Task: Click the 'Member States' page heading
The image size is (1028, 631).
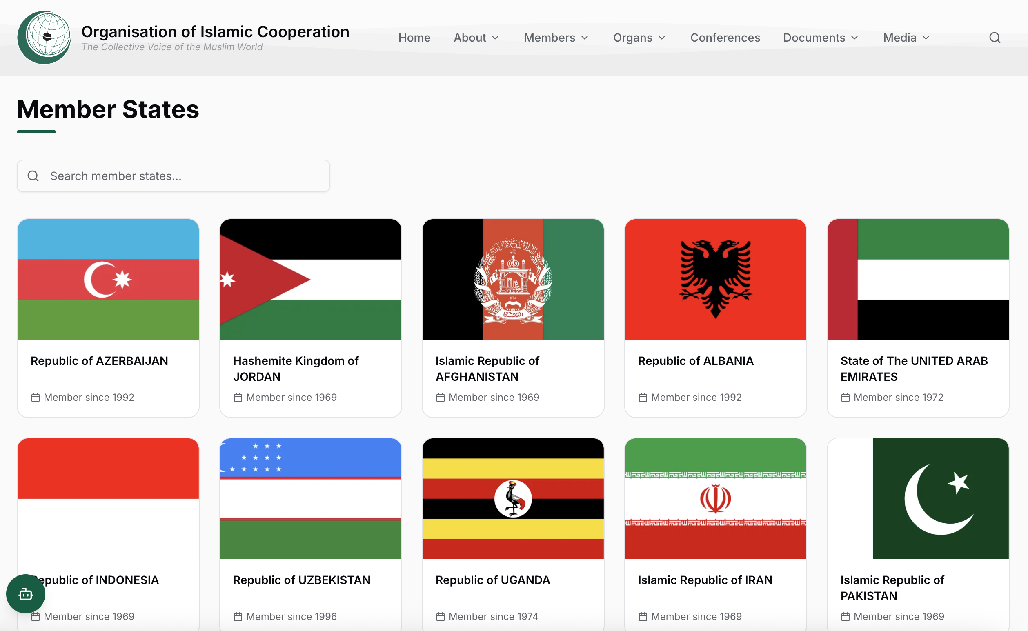Action: (108, 109)
